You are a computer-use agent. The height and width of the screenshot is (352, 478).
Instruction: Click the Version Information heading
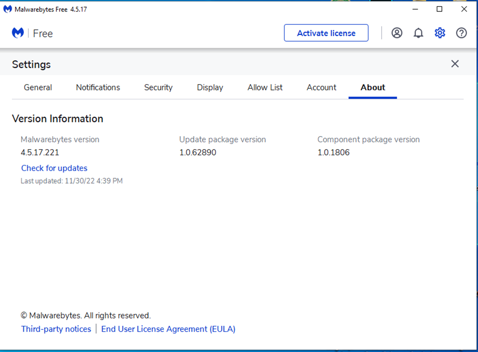(58, 119)
